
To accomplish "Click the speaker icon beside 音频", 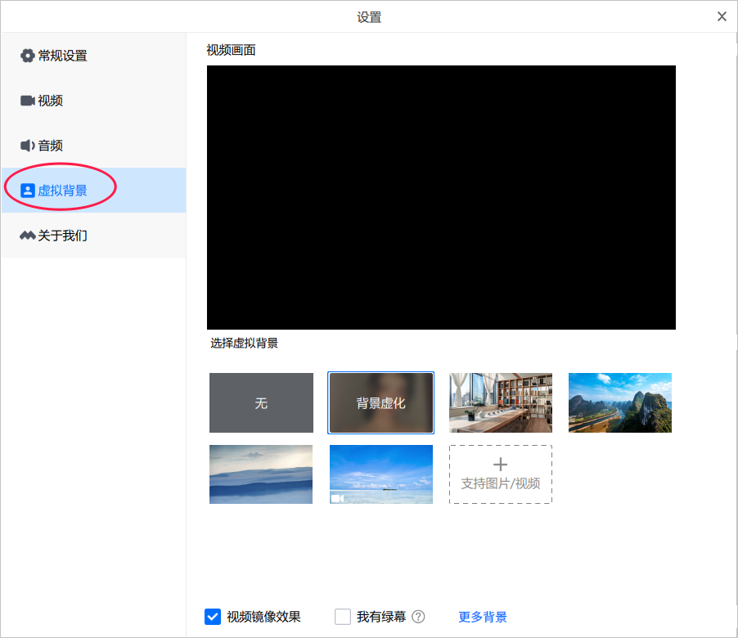I will [28, 146].
